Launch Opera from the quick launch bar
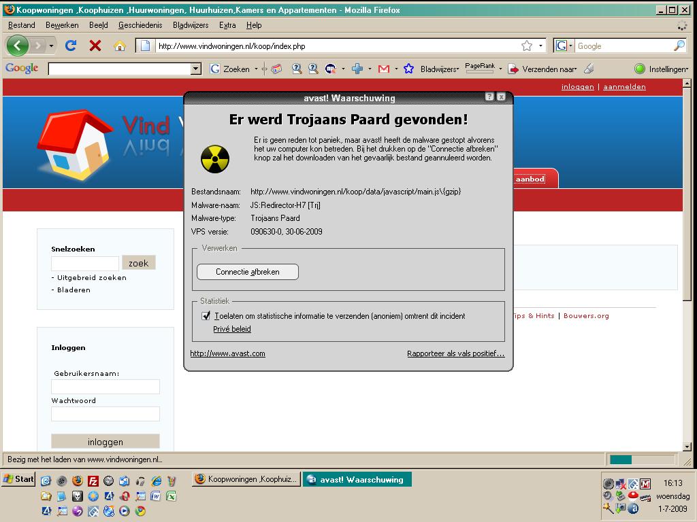The height and width of the screenshot is (522, 697). [x=125, y=495]
